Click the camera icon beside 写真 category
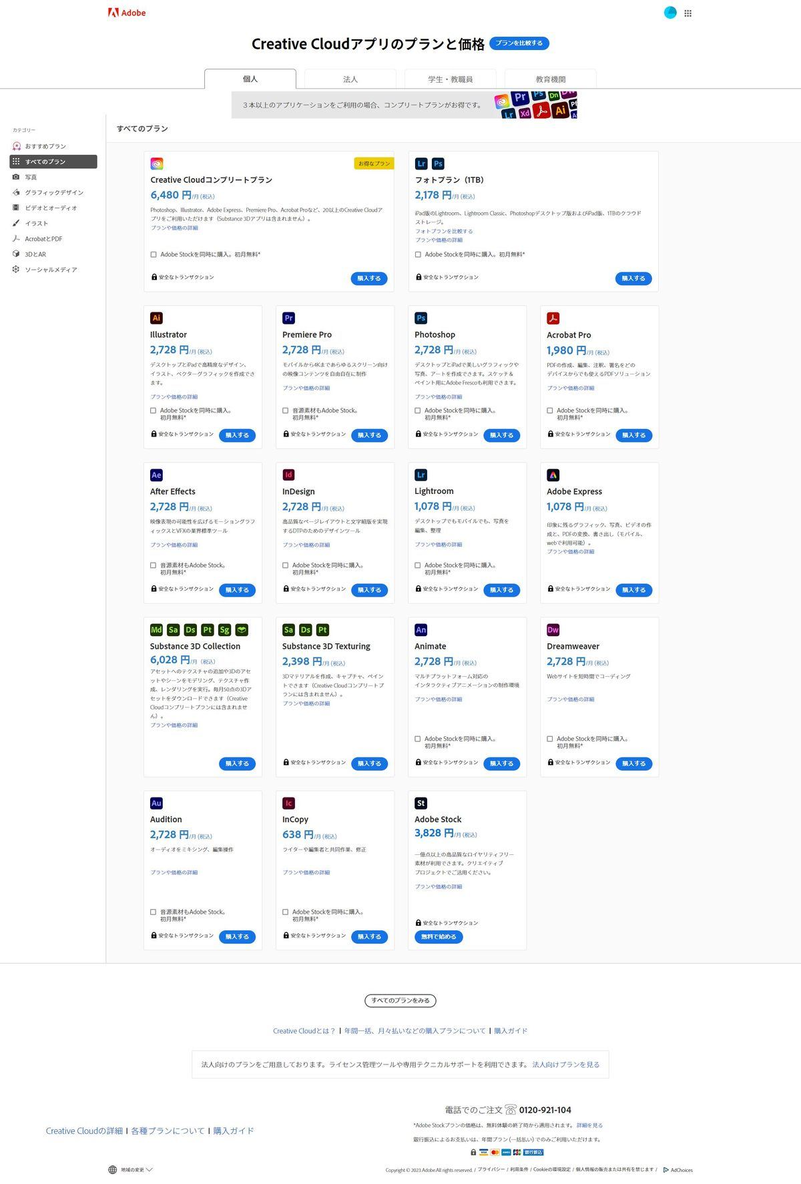The height and width of the screenshot is (1184, 801). coord(16,177)
